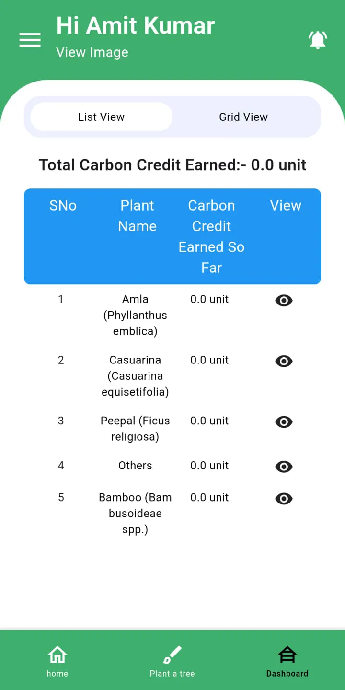Screen dimensions: 345x690
Task: Select the List View option
Action: coord(101,117)
